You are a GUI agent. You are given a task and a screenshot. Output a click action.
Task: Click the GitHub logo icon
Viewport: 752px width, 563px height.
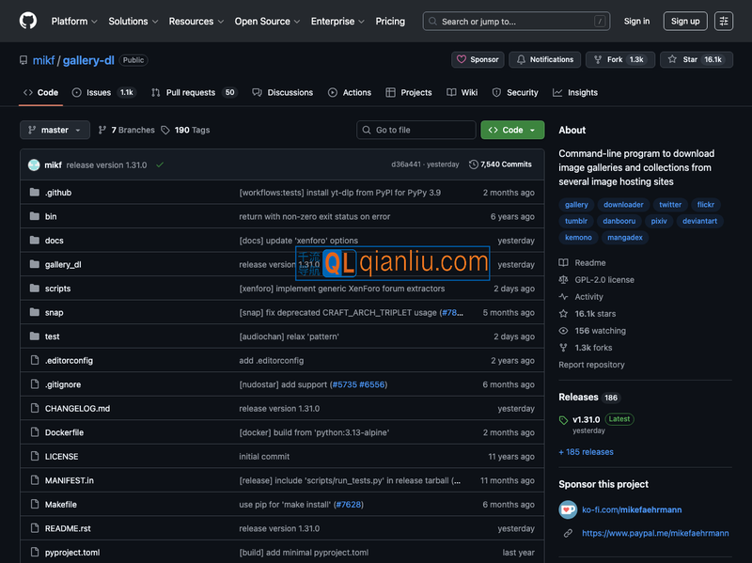[x=28, y=21]
